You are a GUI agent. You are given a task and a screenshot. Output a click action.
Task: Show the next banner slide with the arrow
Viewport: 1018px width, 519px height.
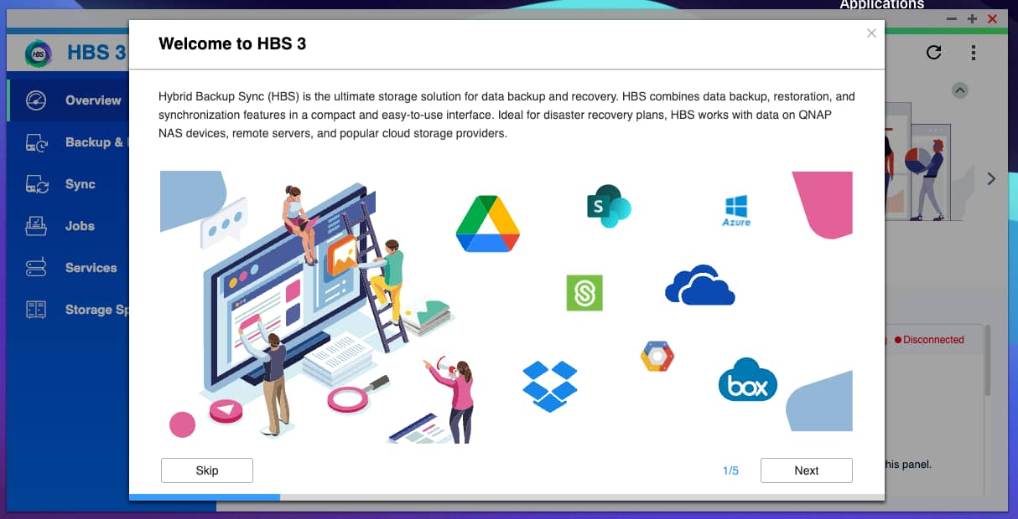point(991,178)
